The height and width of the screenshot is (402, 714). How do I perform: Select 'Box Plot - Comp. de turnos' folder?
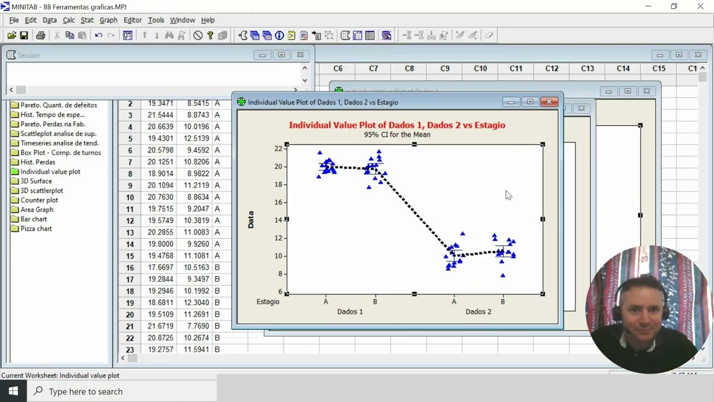coord(61,152)
